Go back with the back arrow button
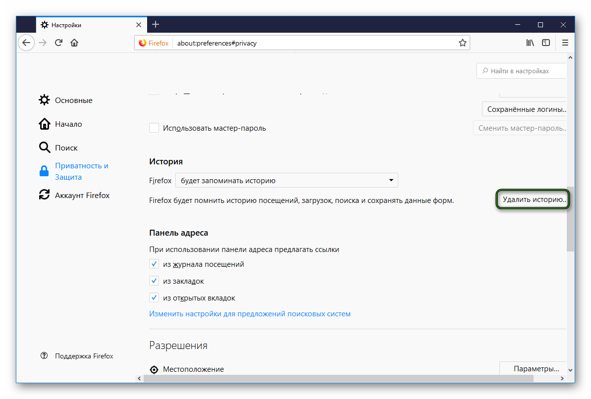Viewport: 591px width, 399px height. pyautogui.click(x=26, y=43)
